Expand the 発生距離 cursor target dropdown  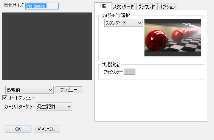[x=54, y=107]
